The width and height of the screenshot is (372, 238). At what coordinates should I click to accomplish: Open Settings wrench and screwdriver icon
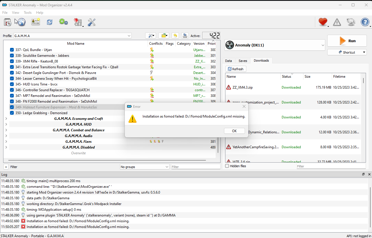pos(91,22)
